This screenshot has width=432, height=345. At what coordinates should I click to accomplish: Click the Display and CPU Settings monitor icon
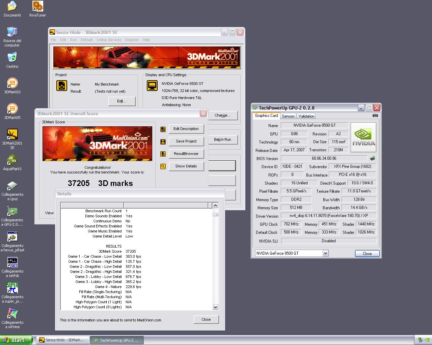[x=152, y=86]
